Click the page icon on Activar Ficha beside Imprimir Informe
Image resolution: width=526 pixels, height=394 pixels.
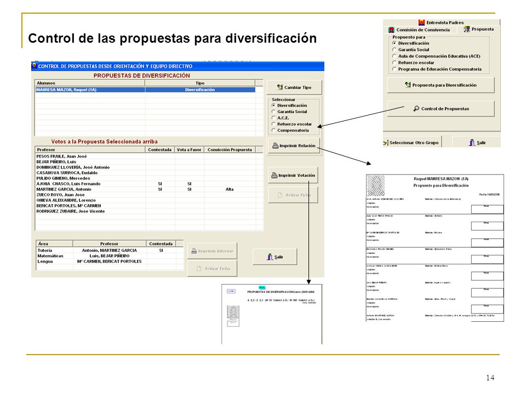199,268
